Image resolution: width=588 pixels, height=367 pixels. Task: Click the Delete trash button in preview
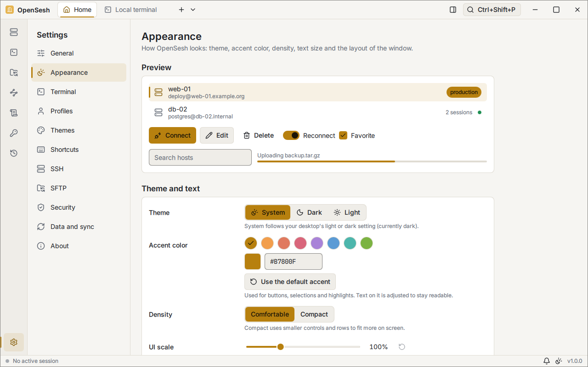tap(258, 135)
